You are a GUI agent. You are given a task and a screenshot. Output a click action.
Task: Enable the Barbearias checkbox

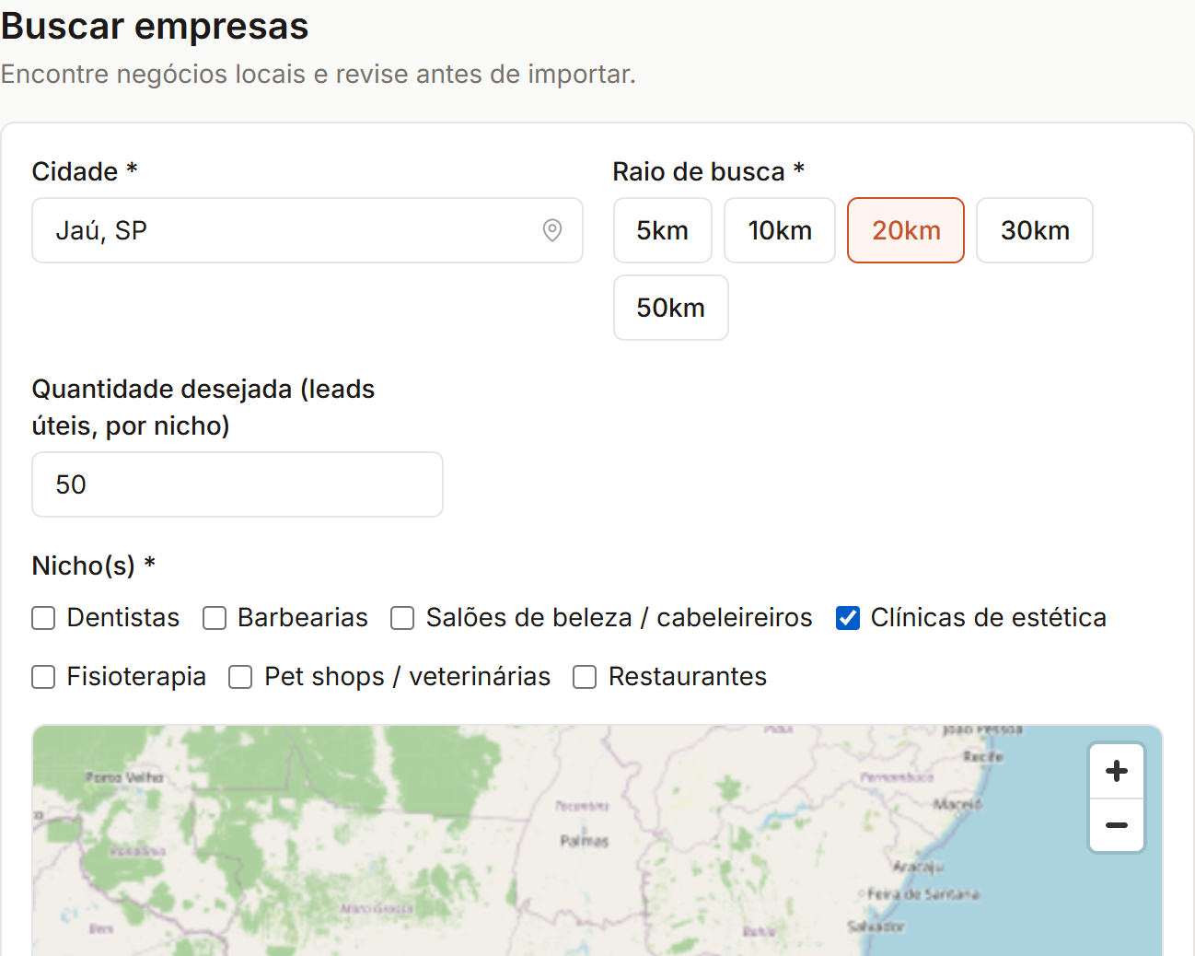click(x=215, y=618)
